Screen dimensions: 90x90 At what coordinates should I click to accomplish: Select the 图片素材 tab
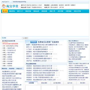[x=83, y=83]
